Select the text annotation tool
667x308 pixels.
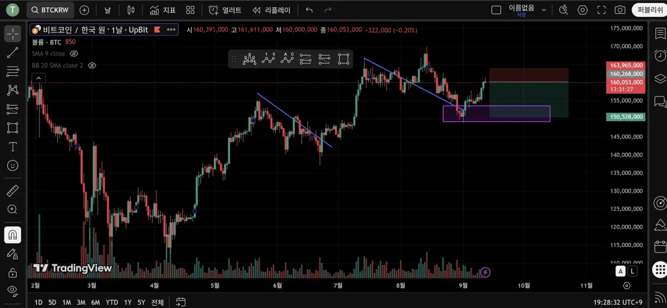coord(12,147)
